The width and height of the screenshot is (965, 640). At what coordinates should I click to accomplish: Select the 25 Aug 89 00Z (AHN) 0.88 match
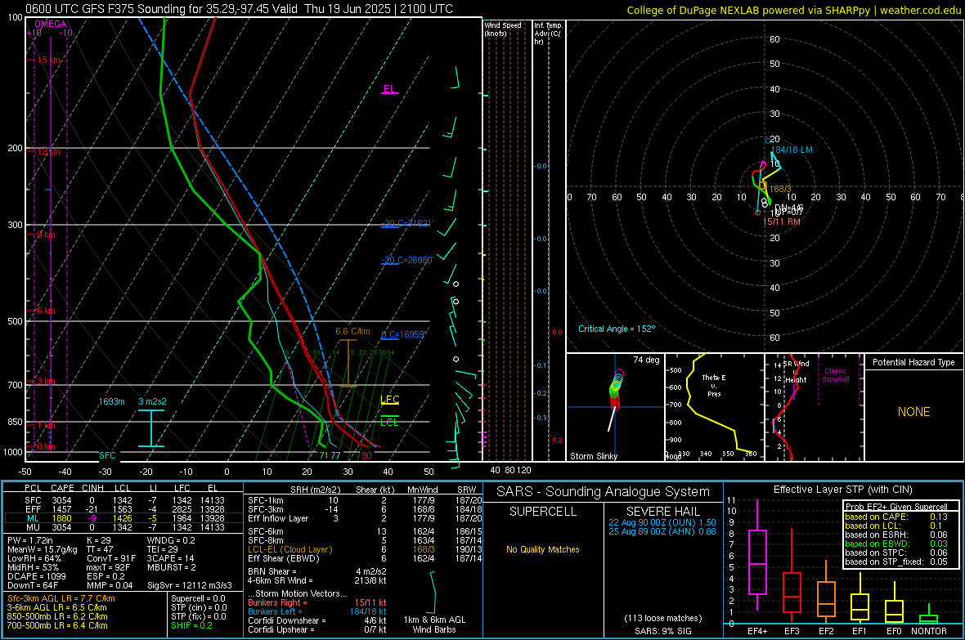(662, 531)
